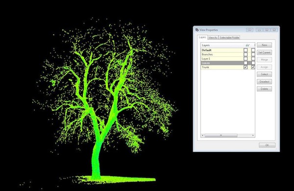Minimize the View Properties dialog

point(259,30)
